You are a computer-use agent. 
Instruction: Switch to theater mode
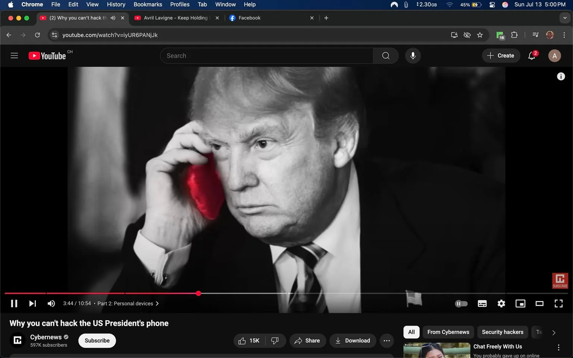tap(539, 304)
